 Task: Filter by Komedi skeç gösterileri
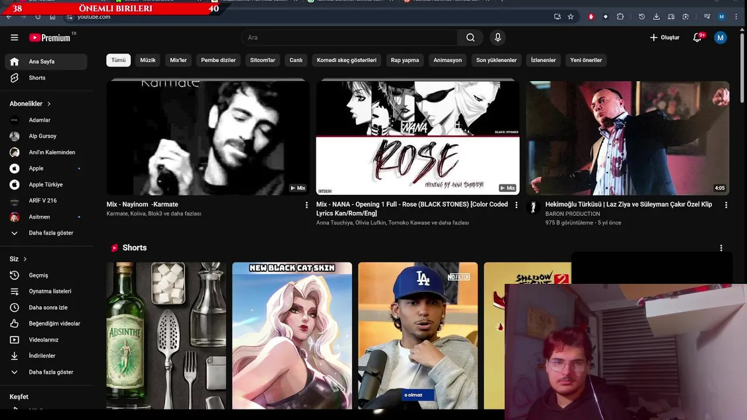tap(347, 60)
